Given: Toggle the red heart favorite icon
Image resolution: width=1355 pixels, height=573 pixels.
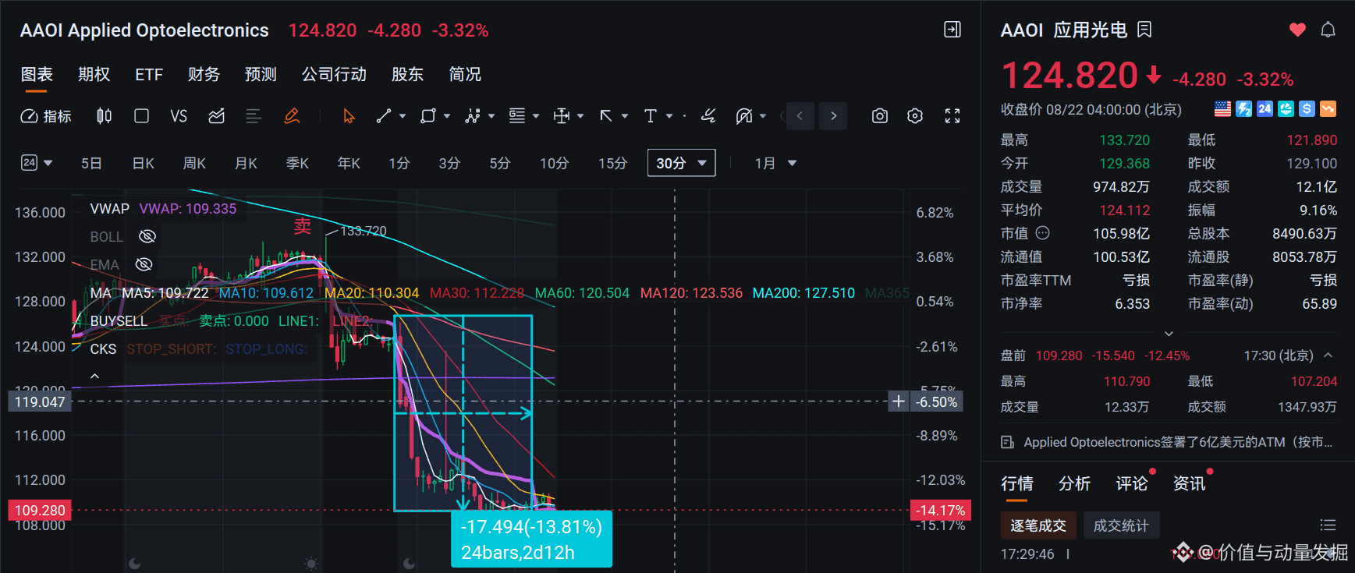Looking at the screenshot, I should pyautogui.click(x=1297, y=30).
